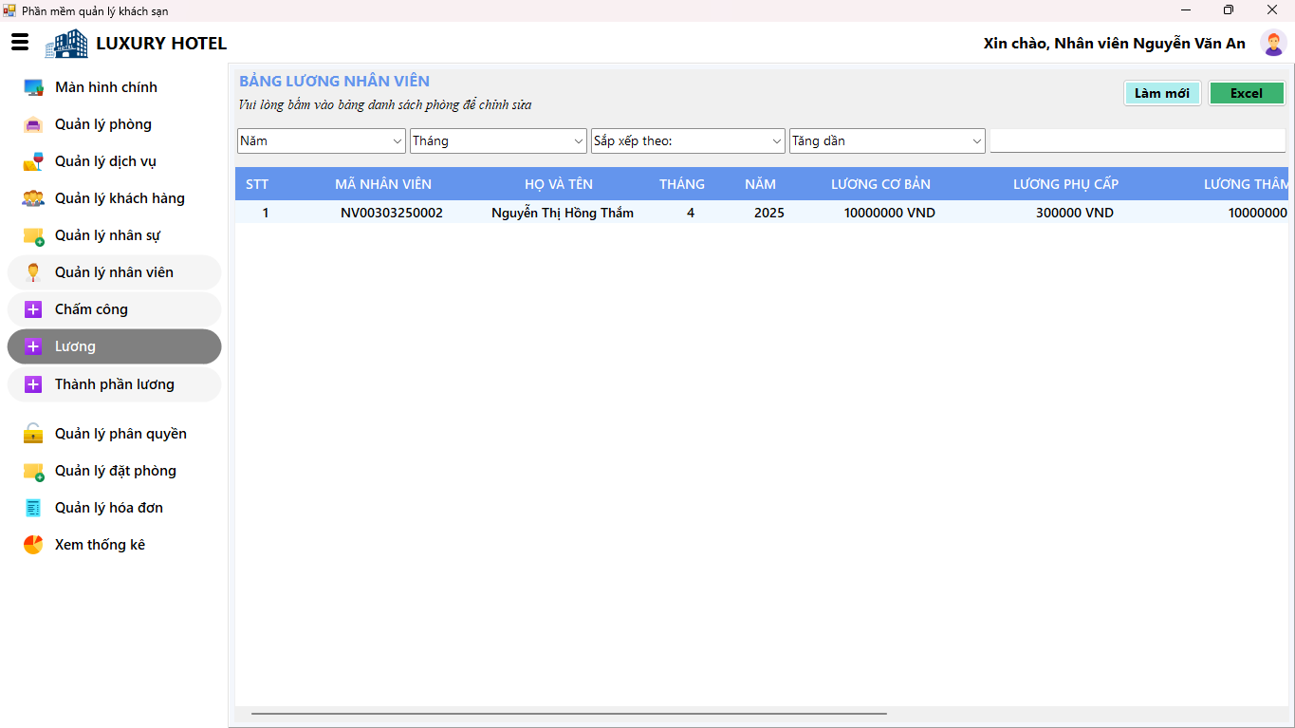Click the Chấm công plus icon
Screen dimensions: 1295x728
tap(33, 309)
